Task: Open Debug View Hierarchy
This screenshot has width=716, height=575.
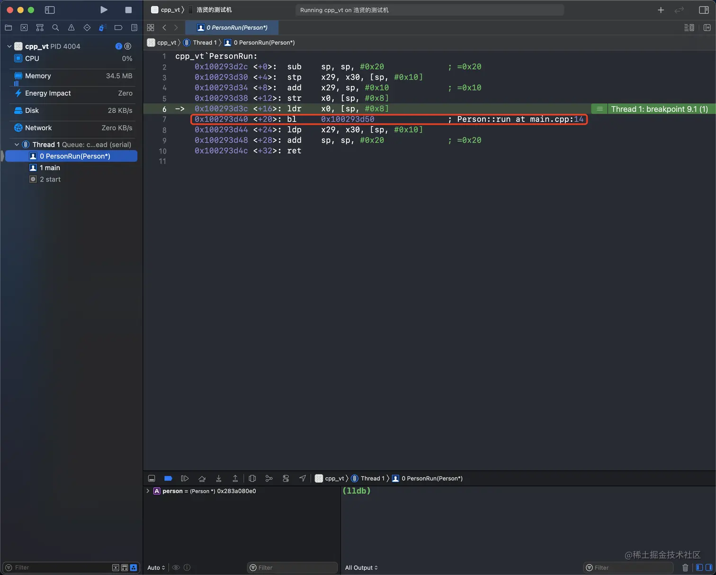Action: pos(252,478)
